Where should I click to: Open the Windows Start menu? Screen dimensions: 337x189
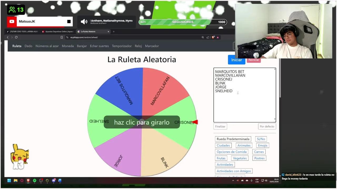(9, 181)
